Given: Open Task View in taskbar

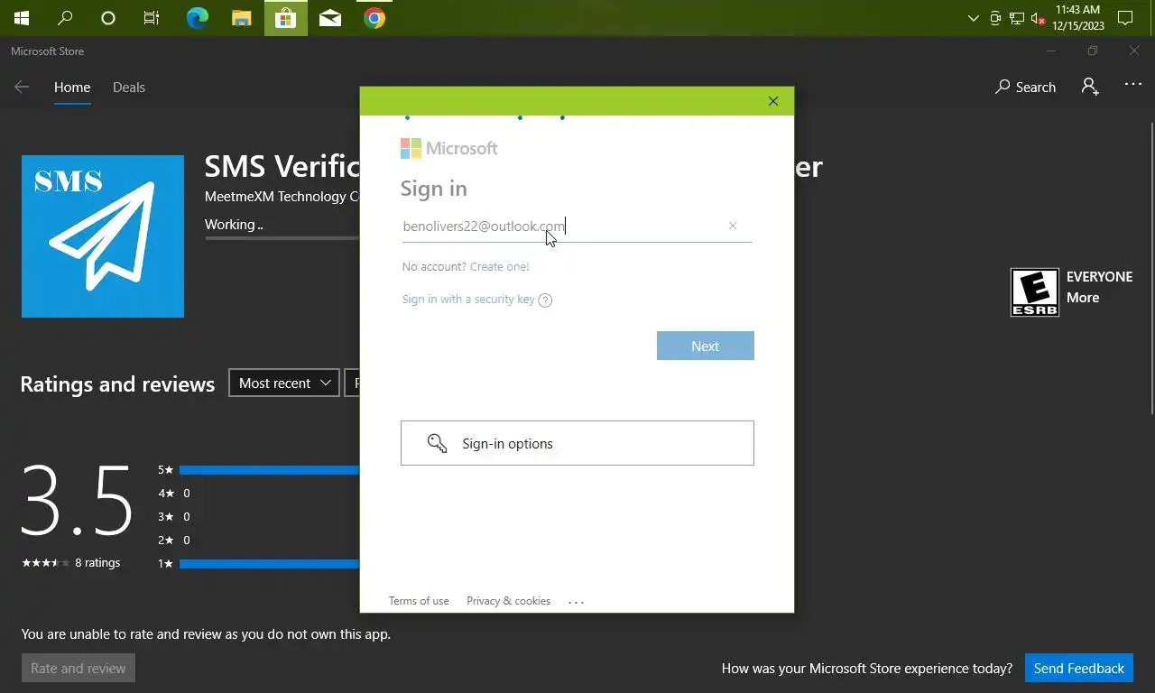Looking at the screenshot, I should click(152, 18).
